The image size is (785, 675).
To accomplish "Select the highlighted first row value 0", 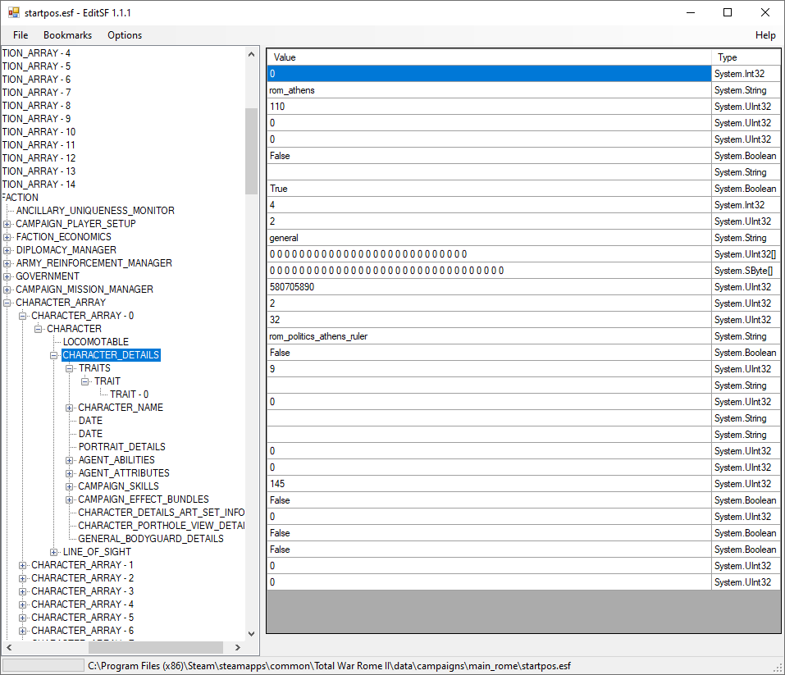I will [489, 74].
